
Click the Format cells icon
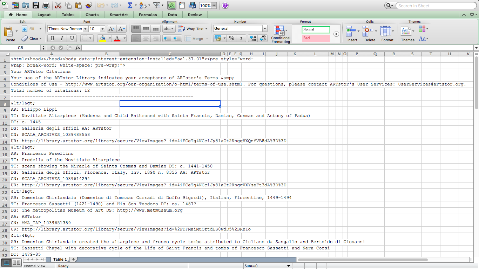(385, 31)
